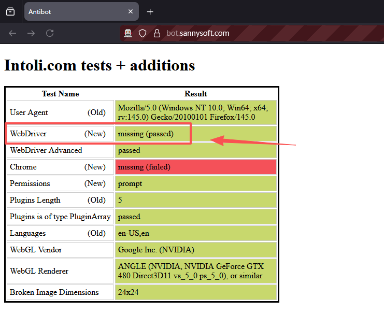The height and width of the screenshot is (313, 384).
Task: Go back to the previous page
Action: click(x=13, y=33)
